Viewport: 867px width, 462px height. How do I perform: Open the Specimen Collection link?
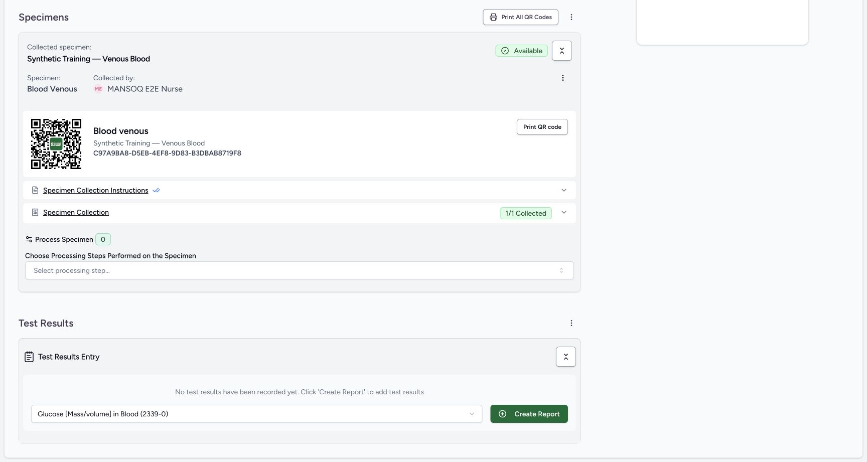pyautogui.click(x=76, y=212)
